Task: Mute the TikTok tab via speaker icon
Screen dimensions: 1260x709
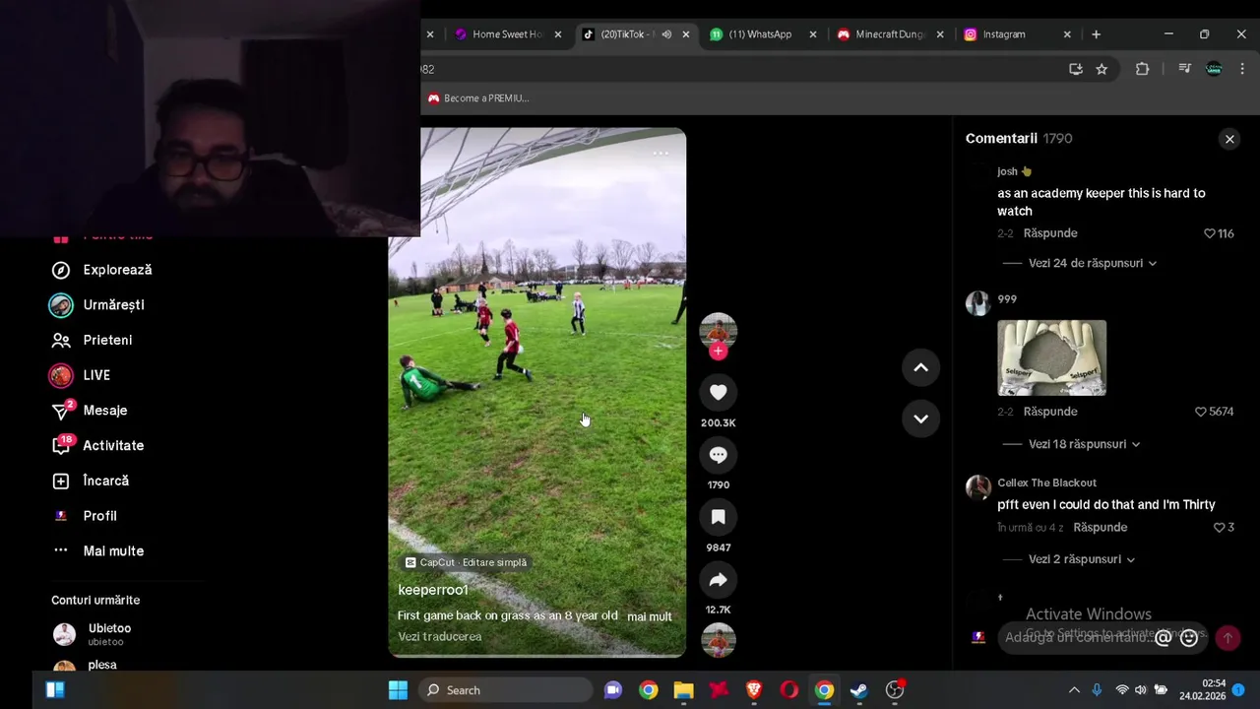Action: pyautogui.click(x=666, y=34)
